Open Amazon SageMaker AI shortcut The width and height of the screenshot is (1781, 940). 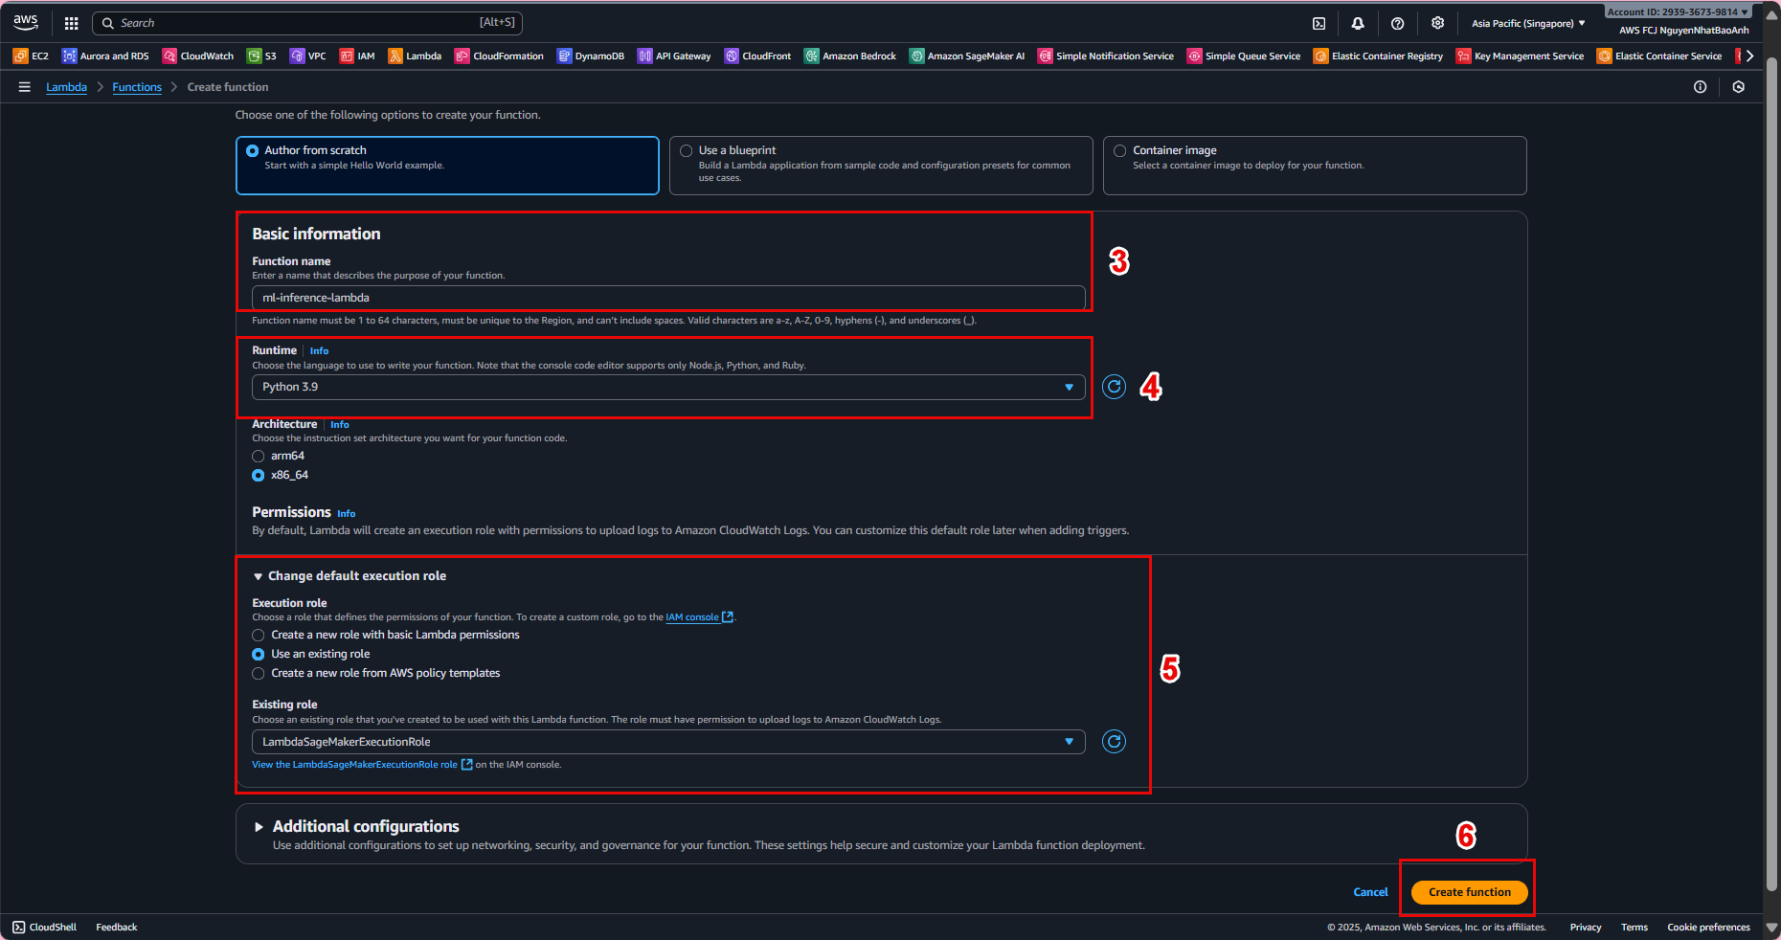[x=967, y=56]
